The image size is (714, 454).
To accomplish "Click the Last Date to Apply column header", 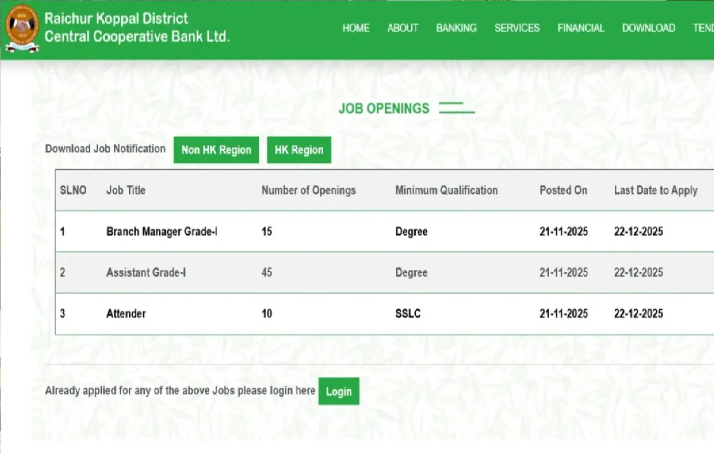I will (656, 190).
